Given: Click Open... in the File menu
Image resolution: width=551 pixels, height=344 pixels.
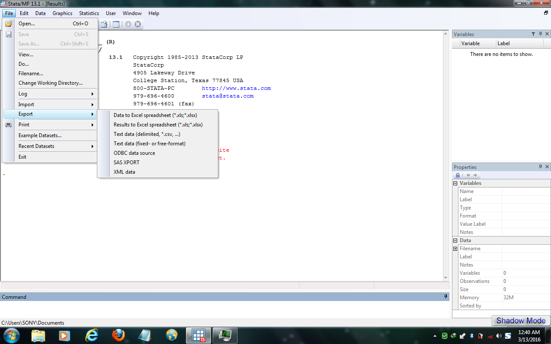Looking at the screenshot, I should pyautogui.click(x=50, y=24).
